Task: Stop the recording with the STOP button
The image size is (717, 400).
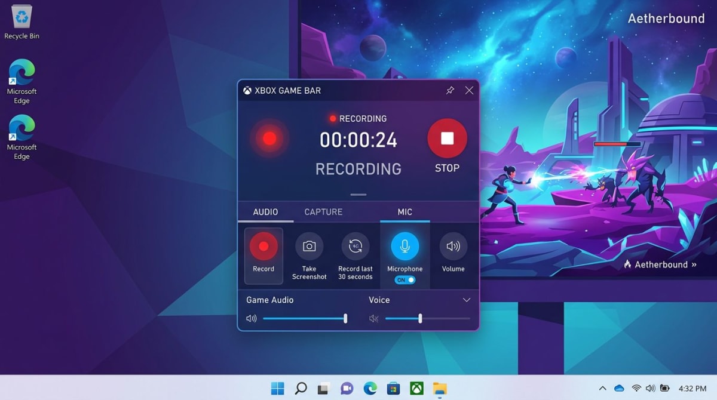Action: pos(447,139)
